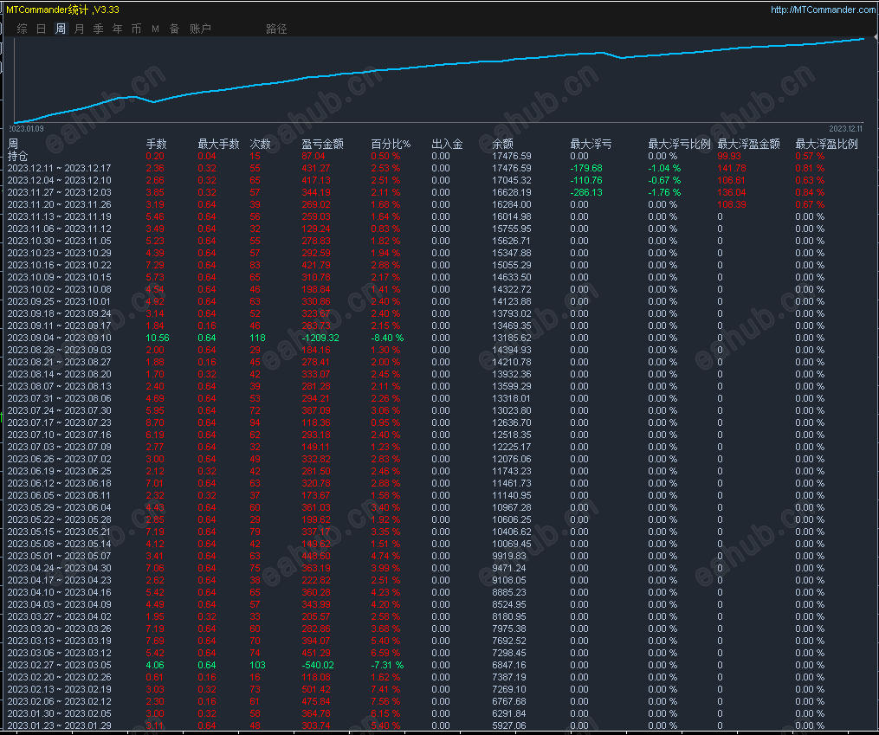Open the 季 quarterly statistics tab

coord(99,29)
